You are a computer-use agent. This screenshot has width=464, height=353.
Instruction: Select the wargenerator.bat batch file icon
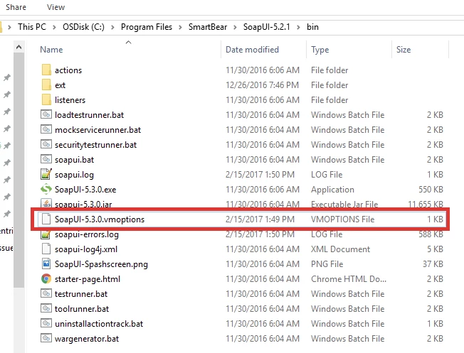tap(46, 338)
